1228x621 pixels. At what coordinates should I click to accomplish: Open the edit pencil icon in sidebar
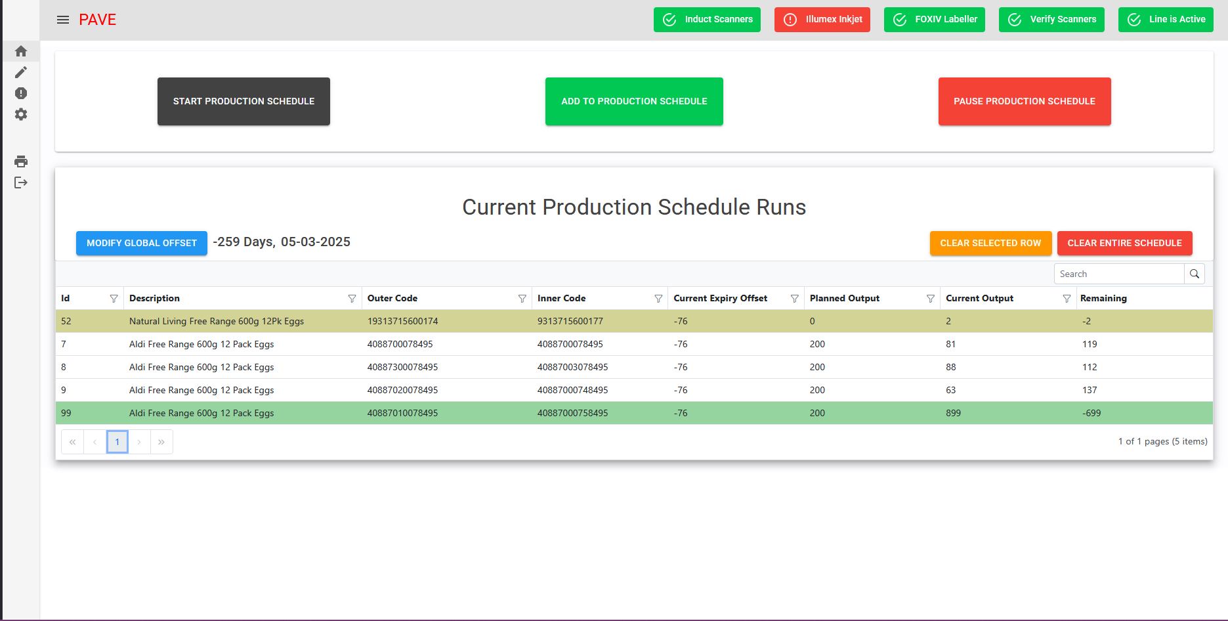pyautogui.click(x=21, y=72)
